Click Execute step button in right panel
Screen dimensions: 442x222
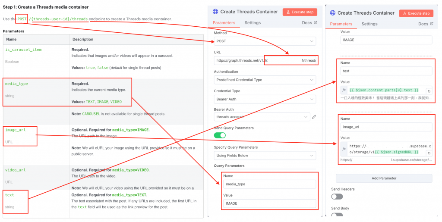(x=417, y=13)
